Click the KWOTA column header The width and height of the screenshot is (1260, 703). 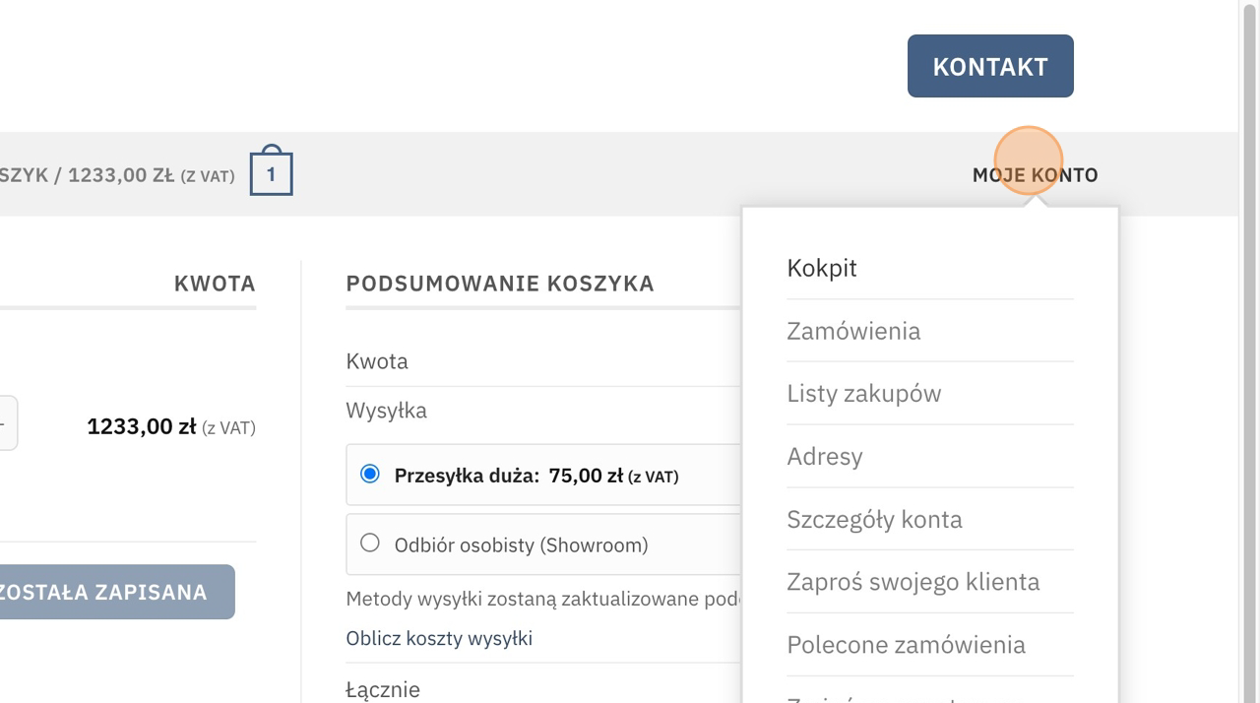[215, 284]
